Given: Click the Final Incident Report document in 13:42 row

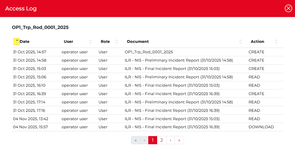Looking at the screenshot, I should click(172, 119).
